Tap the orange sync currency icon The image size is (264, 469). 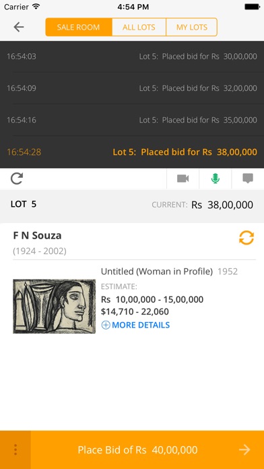[246, 238]
